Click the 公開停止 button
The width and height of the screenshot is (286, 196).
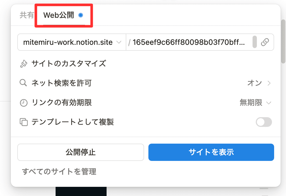pyautogui.click(x=81, y=152)
